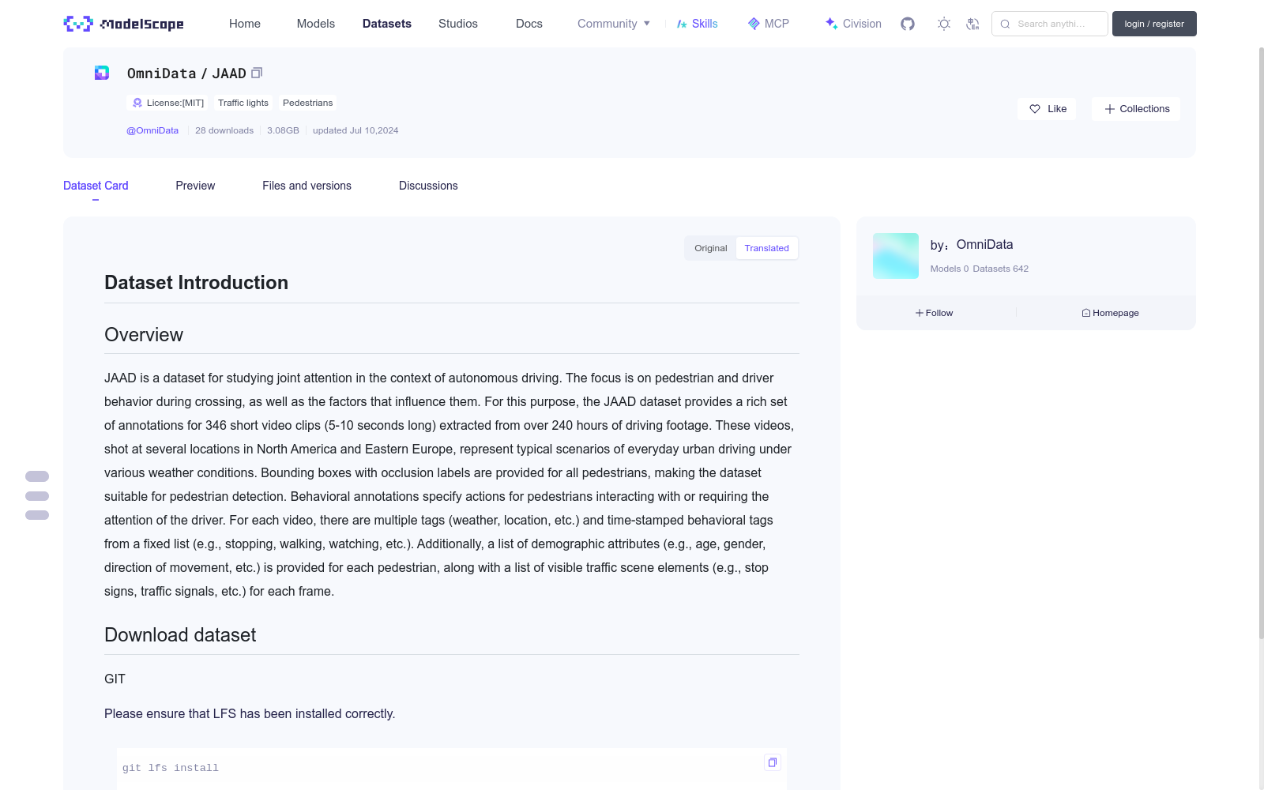Click the Traffic lights tag
The image size is (1264, 790).
(x=243, y=103)
